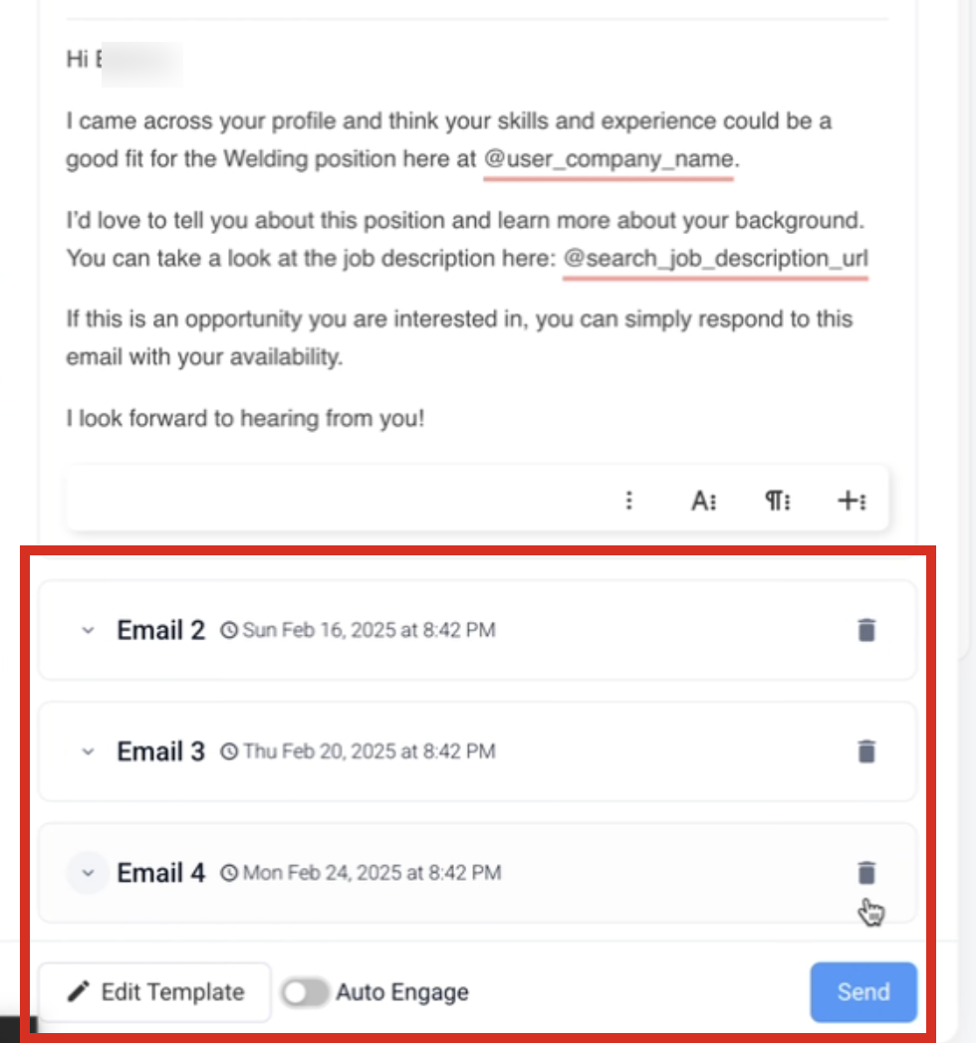Select the @search_job_description_url variable
The image size is (976, 1045).
(715, 259)
